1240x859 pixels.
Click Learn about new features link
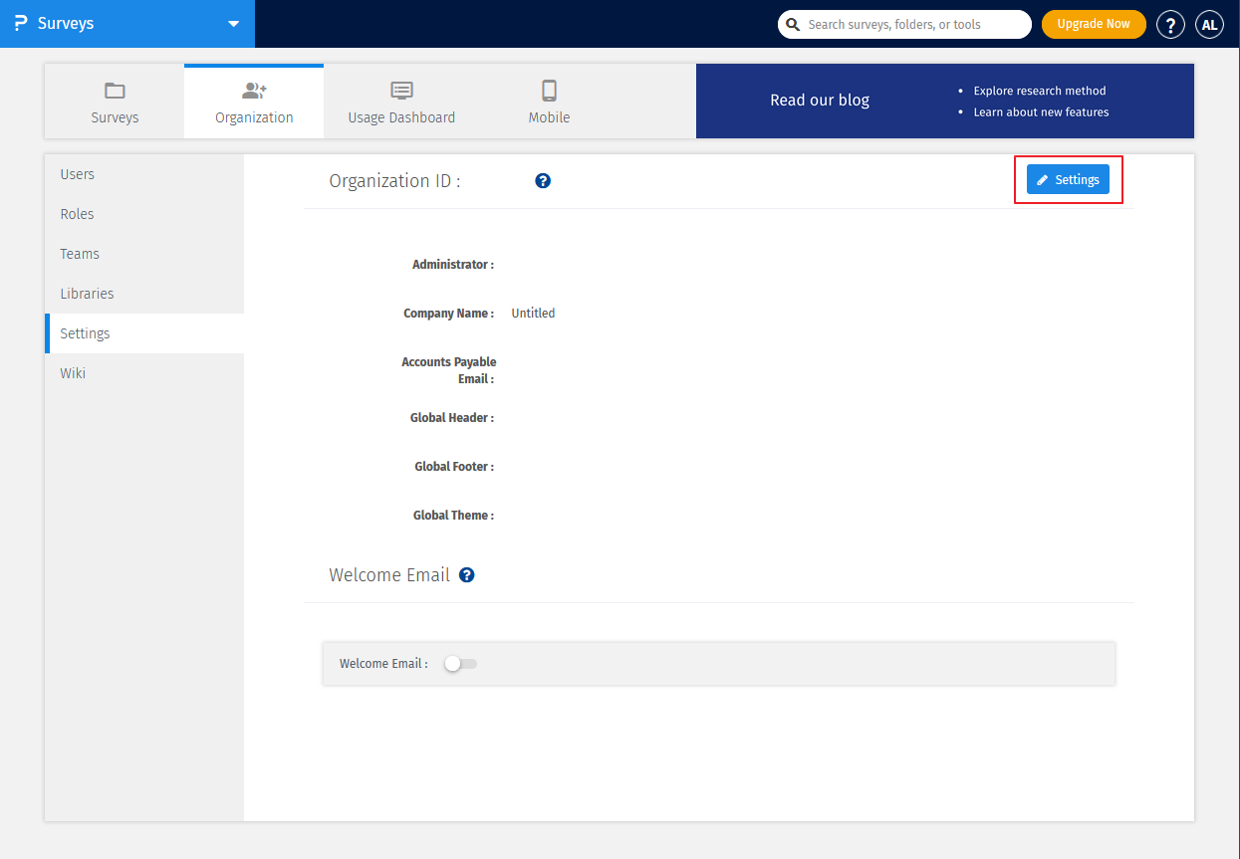coord(1041,112)
